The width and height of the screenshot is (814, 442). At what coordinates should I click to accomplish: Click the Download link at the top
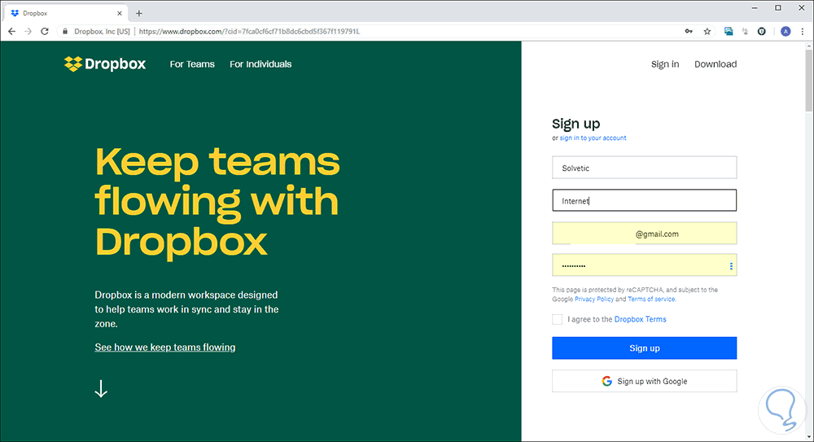(716, 63)
